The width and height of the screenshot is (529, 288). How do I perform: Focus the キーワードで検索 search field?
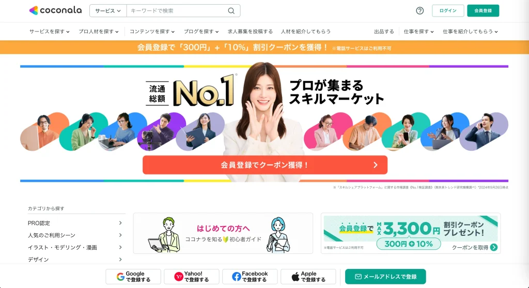177,11
